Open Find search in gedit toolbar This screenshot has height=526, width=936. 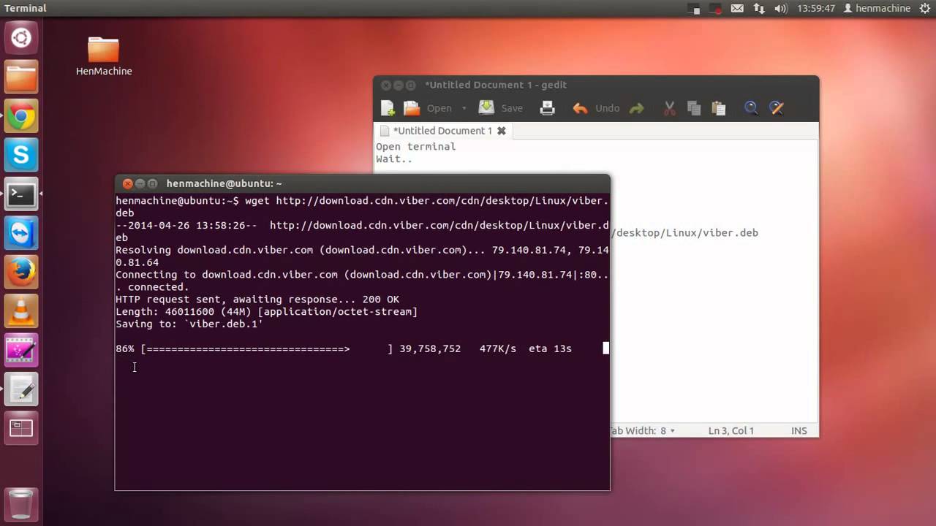tap(751, 108)
